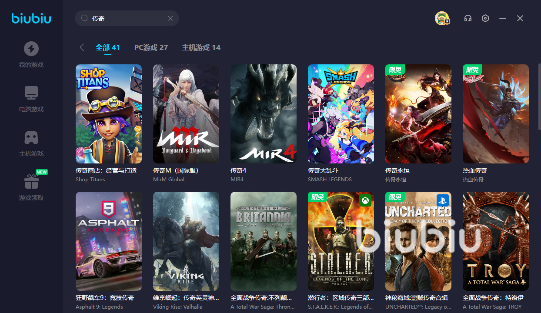Open the Asphalt 9 Legends cover
This screenshot has width=541, height=313.
pyautogui.click(x=109, y=241)
